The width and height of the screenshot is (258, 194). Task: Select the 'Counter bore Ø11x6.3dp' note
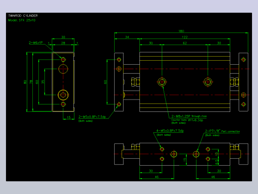(187, 120)
